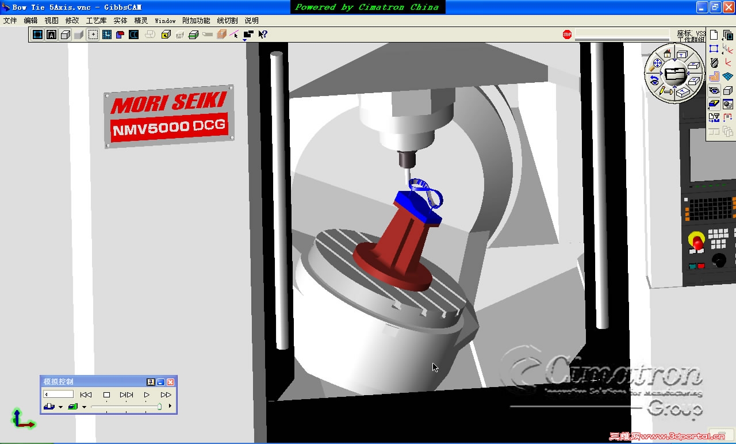
Task: Close the 模拟控制 simulation panel
Action: click(x=171, y=382)
